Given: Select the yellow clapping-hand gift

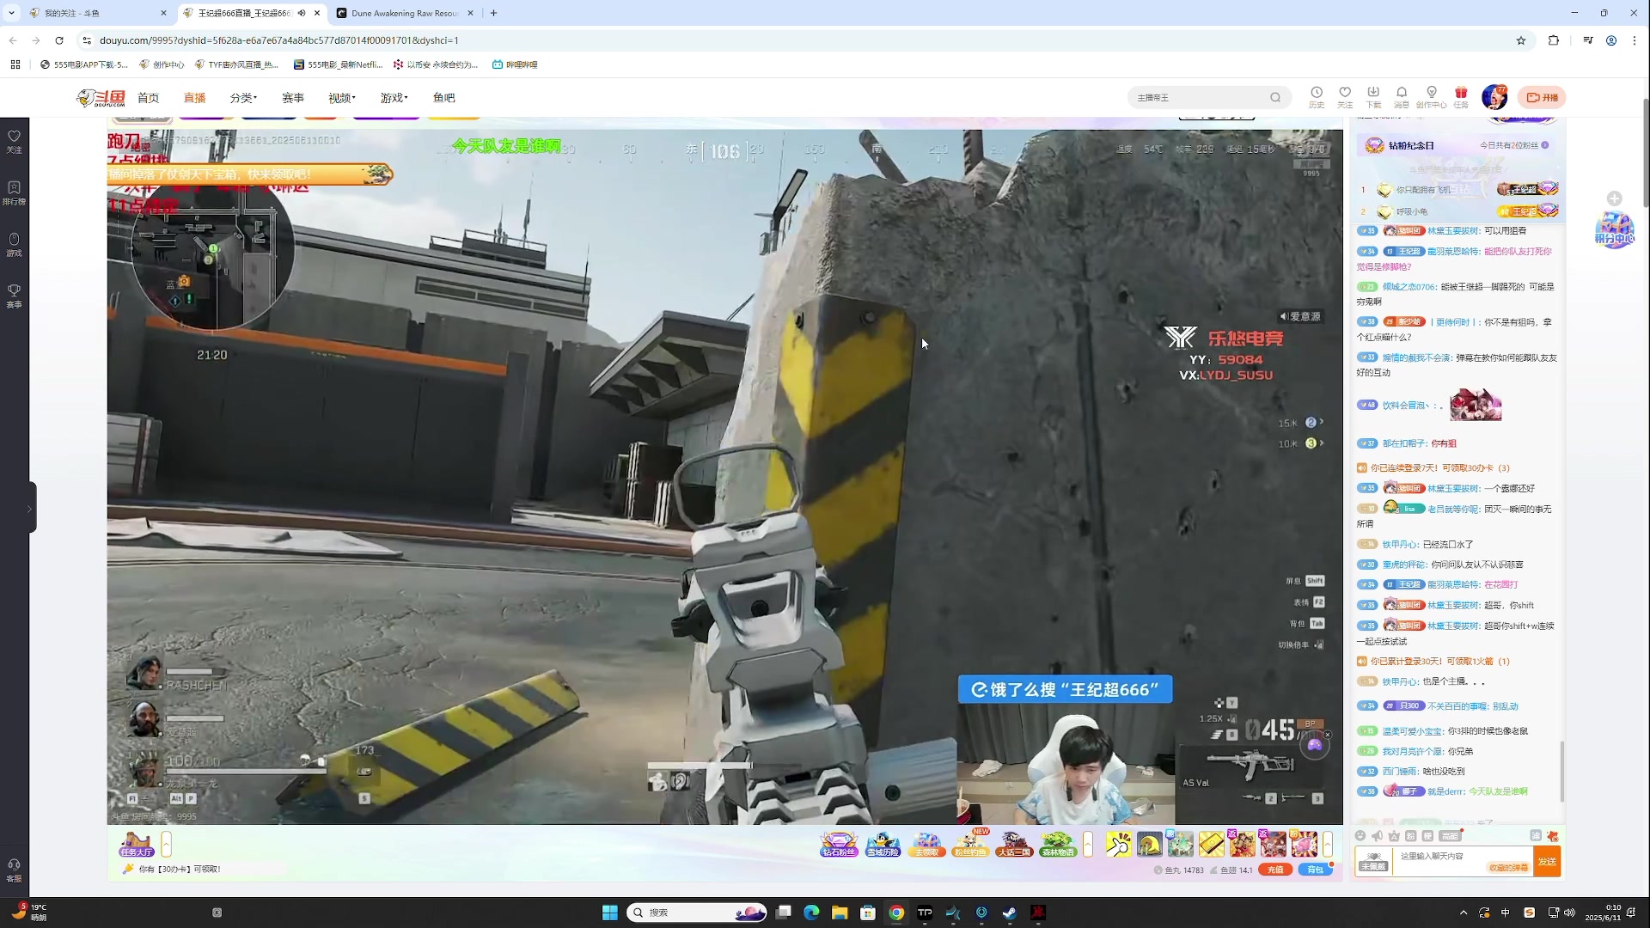Looking at the screenshot, I should (x=1118, y=845).
